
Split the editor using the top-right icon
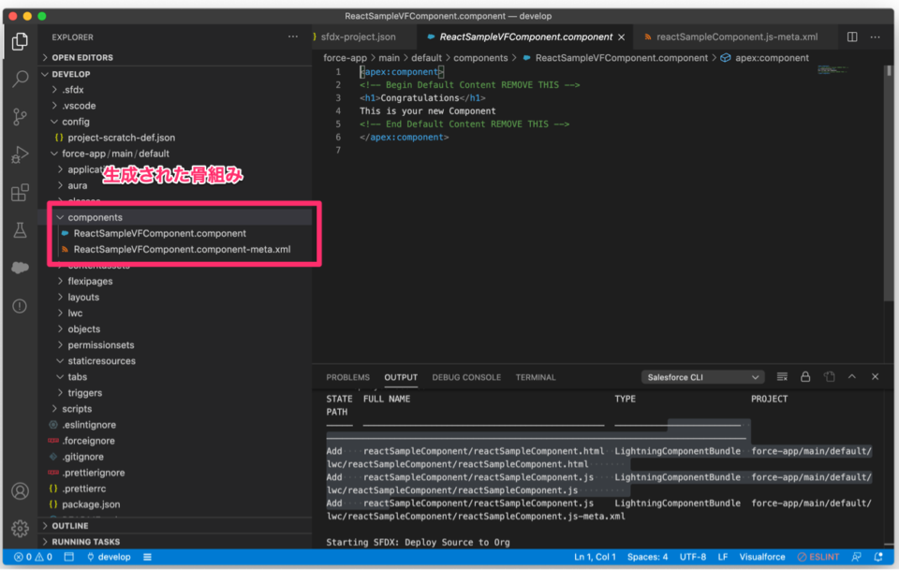pos(853,36)
